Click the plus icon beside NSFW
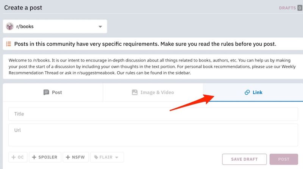The image size is (303, 169). (68, 157)
